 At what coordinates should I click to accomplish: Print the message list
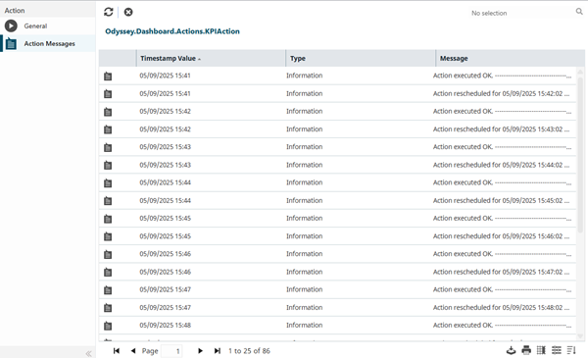[526, 350]
